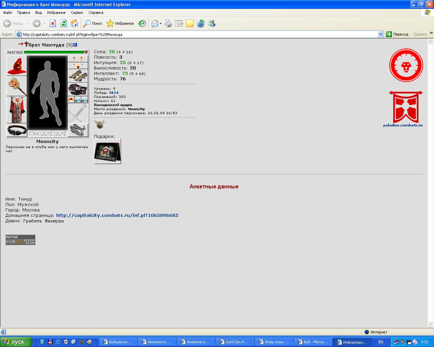434x347 pixels.
Task: Click the pointed boots item
Action: point(78,130)
